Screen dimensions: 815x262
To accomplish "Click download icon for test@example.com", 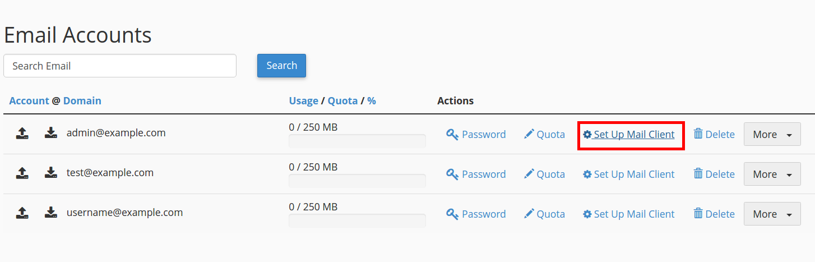I will [x=51, y=173].
